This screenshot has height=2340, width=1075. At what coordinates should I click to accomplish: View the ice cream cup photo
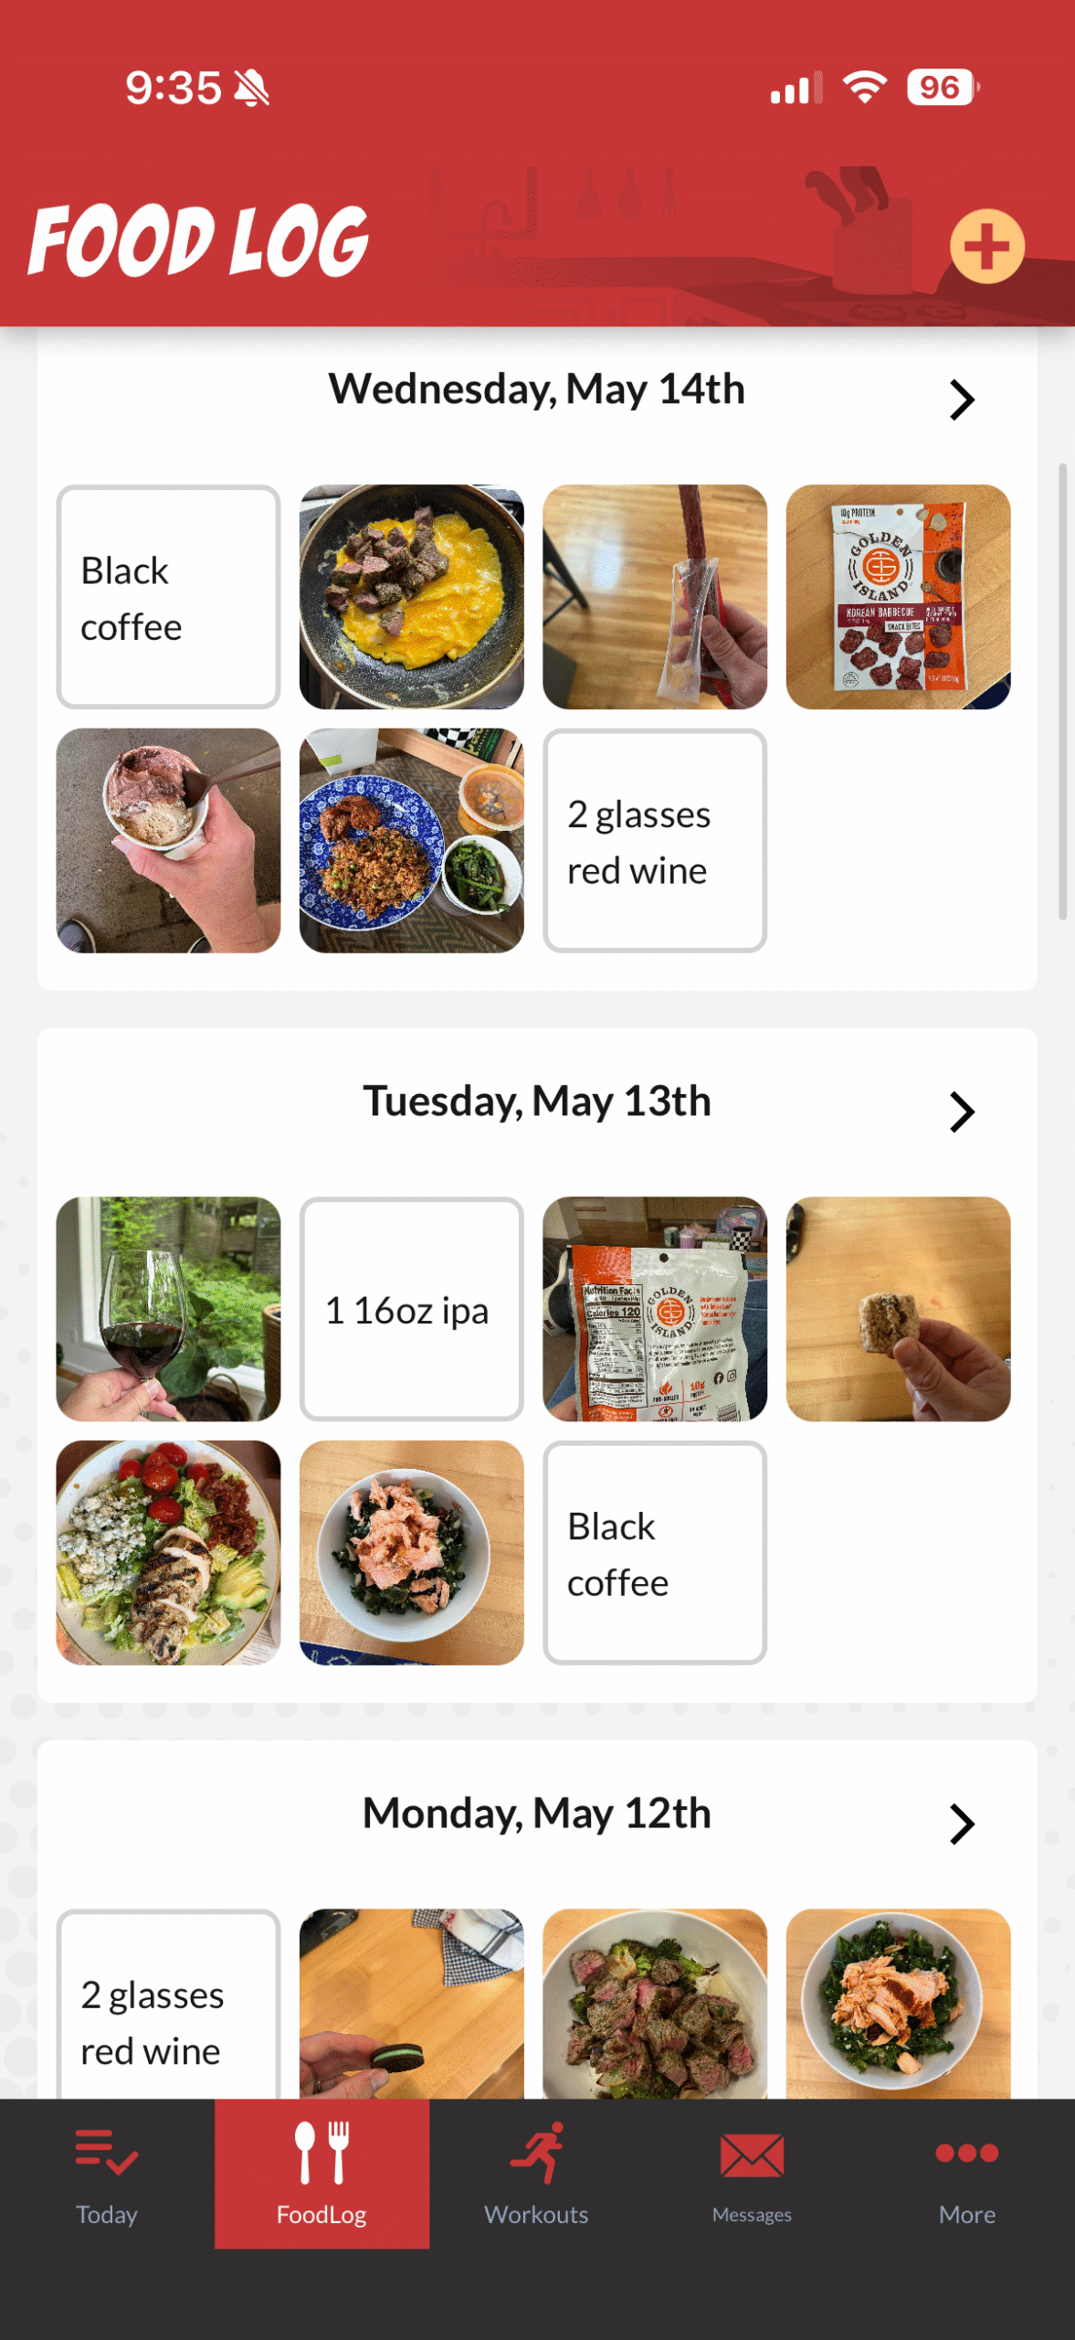168,840
